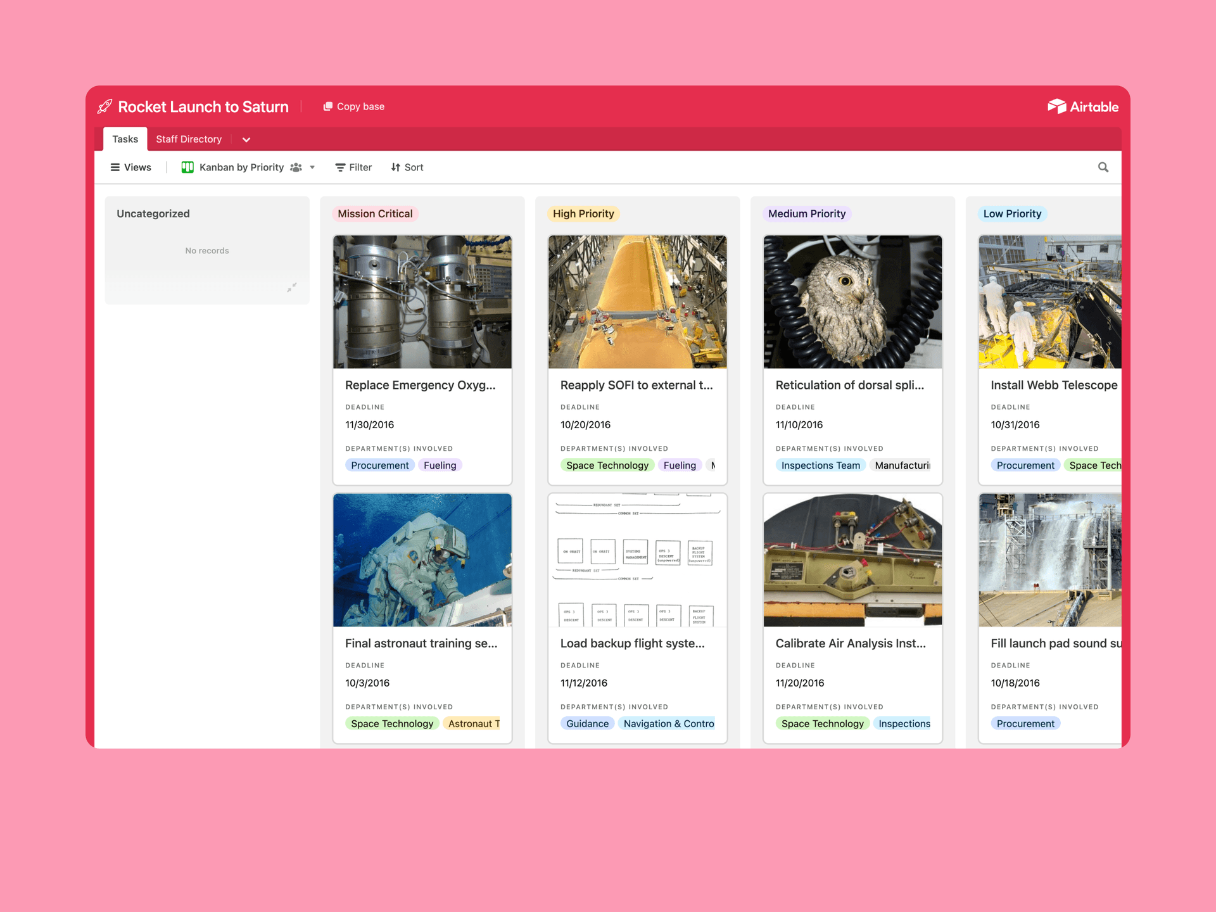
Task: Open the launch pad water photo
Action: click(1050, 560)
